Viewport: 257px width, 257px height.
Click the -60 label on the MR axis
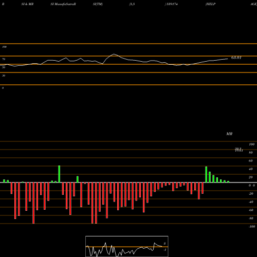point(251,210)
